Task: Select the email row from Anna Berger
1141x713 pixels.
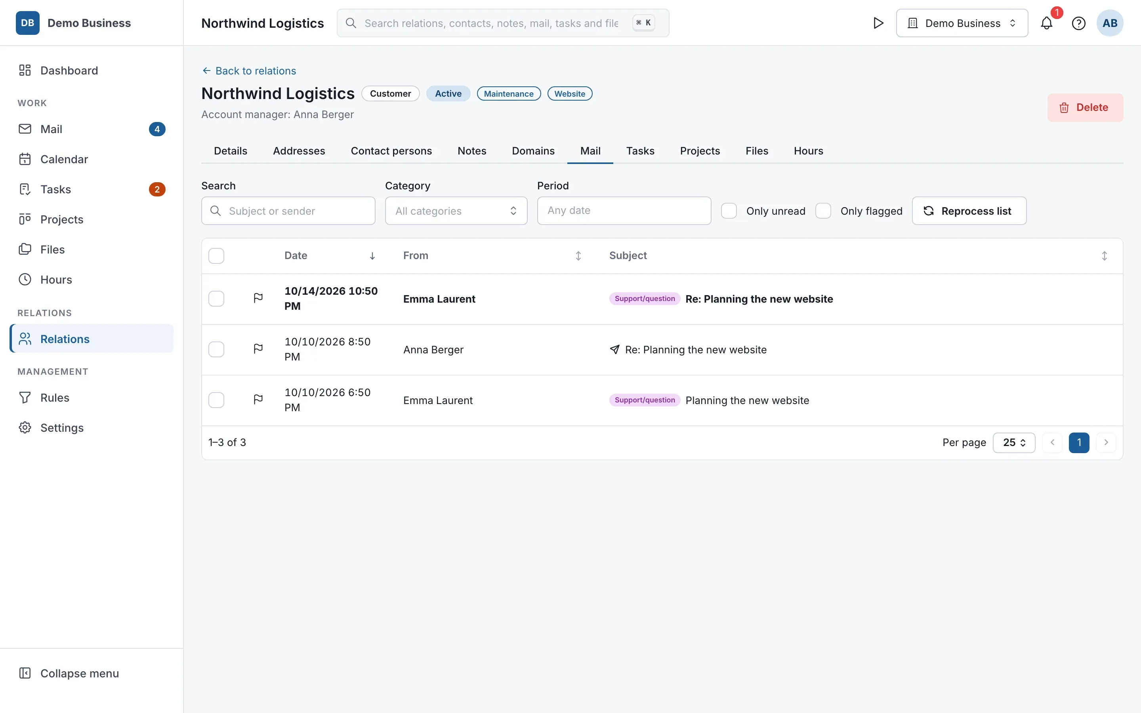Action: [x=216, y=349]
